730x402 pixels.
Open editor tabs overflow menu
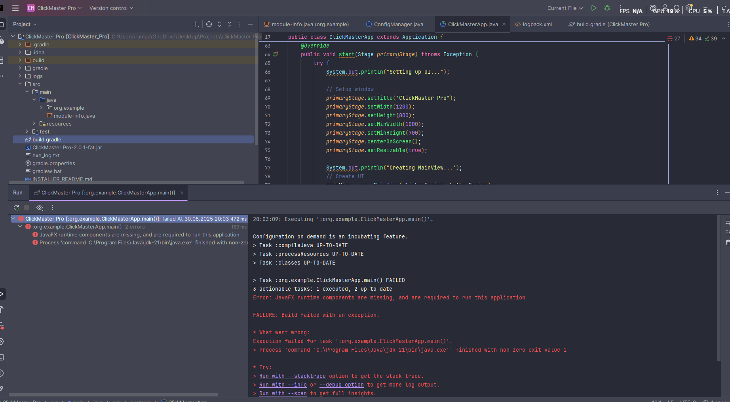click(728, 24)
